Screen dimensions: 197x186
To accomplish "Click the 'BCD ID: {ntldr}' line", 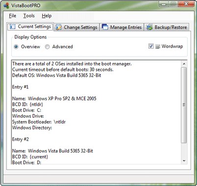I will [27, 104].
